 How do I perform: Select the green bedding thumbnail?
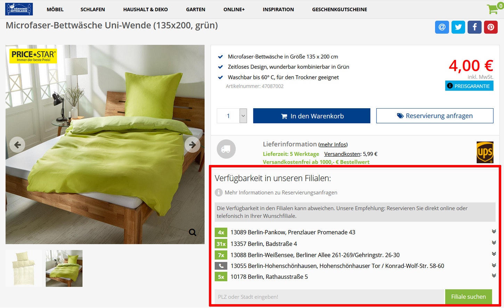pyautogui.click(x=64, y=268)
